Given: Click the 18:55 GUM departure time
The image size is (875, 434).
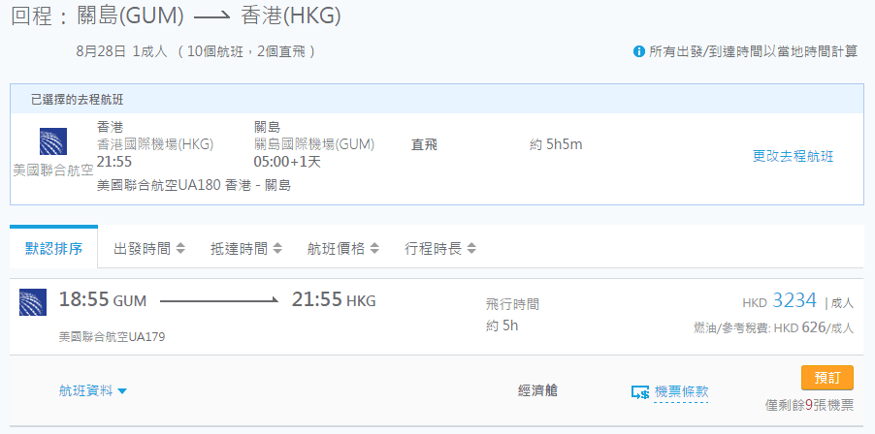Looking at the screenshot, I should pyautogui.click(x=102, y=300).
